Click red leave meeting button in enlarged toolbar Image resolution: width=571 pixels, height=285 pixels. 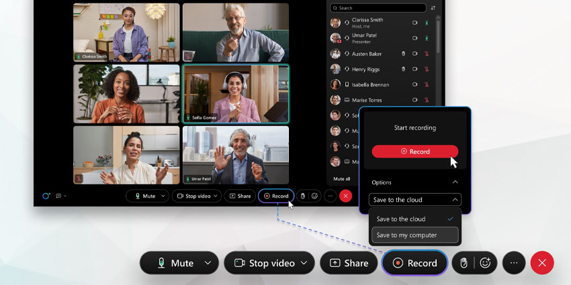click(x=542, y=264)
